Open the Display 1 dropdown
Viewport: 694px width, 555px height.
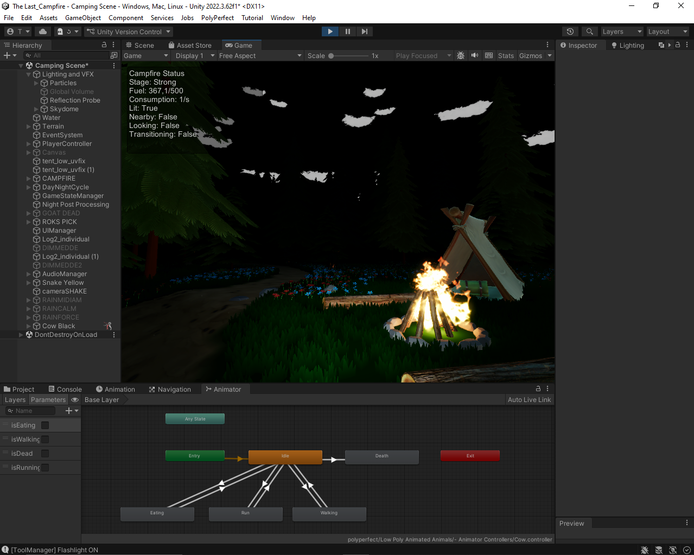pyautogui.click(x=195, y=55)
